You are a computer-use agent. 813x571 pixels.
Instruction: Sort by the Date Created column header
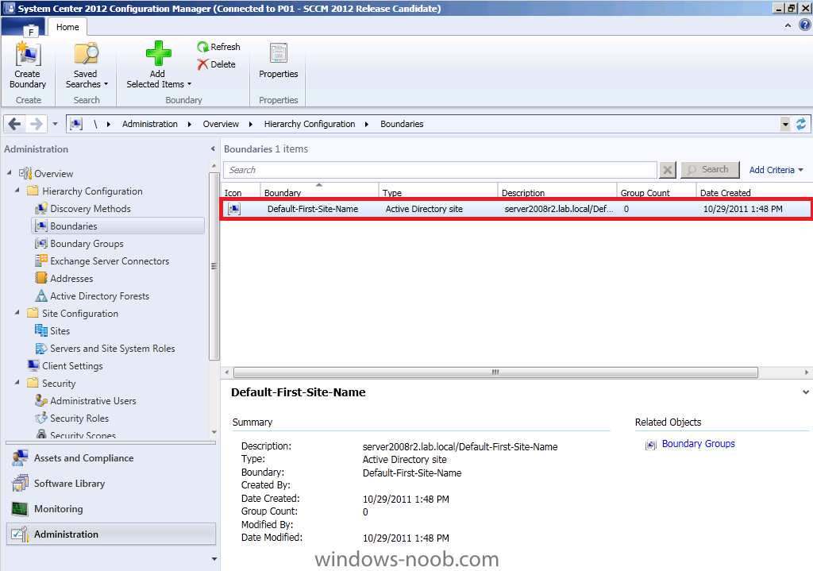tap(754, 192)
